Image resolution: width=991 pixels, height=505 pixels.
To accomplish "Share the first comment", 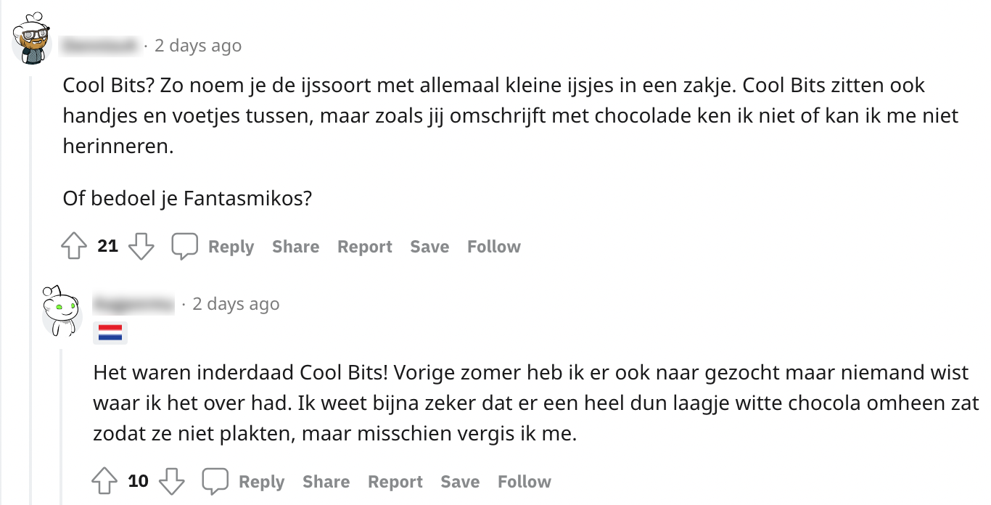I will (295, 247).
